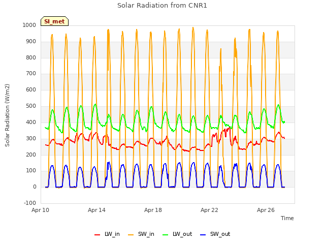
Task: Click the blue SW_out legend swatch
Action: [203, 235]
